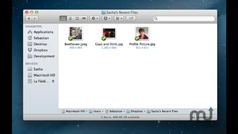
Task: Open the Dropbox toolbar dropdown
Action: pos(106,18)
